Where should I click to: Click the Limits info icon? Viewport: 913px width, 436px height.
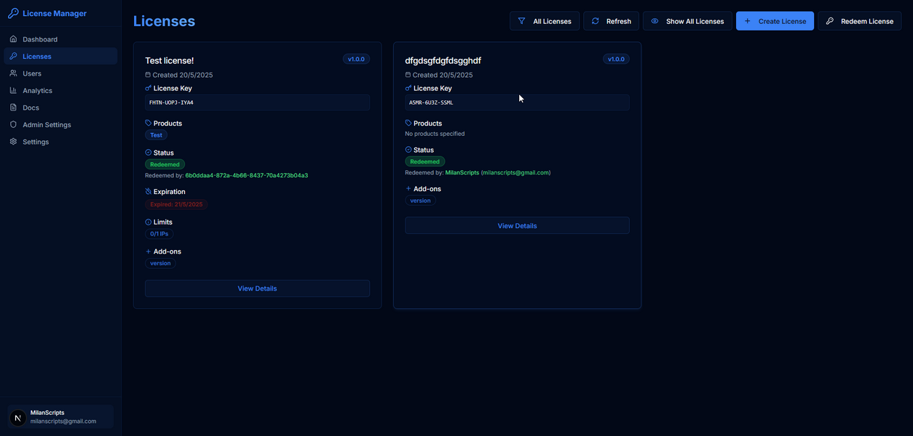pyautogui.click(x=149, y=222)
